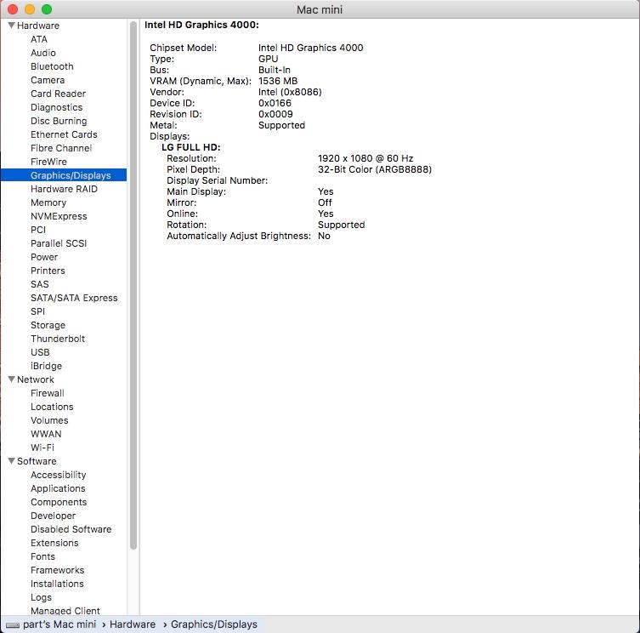This screenshot has height=633, width=640.
Task: Show Wi-Fi information
Action: pos(42,448)
